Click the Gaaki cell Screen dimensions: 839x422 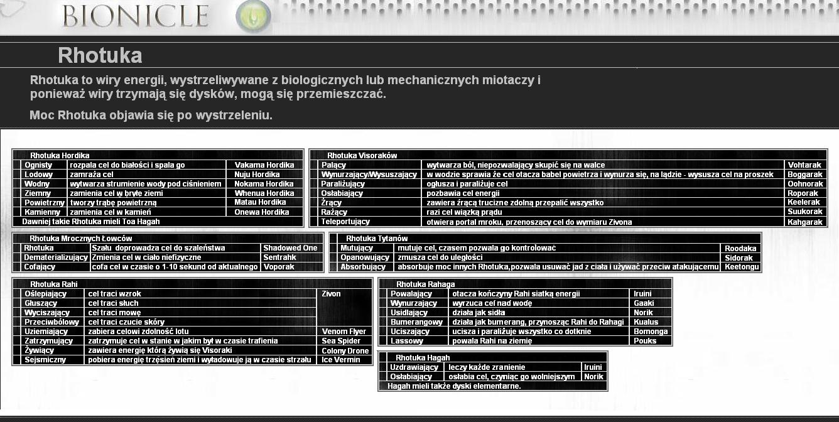tap(650, 303)
